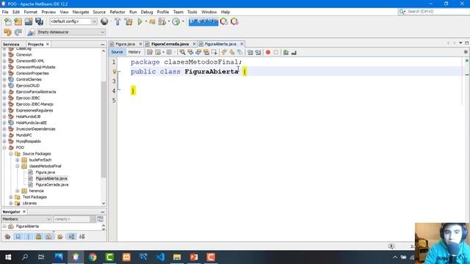The width and height of the screenshot is (470, 264).
Task: Select Figura.java in project tree
Action: [x=46, y=172]
